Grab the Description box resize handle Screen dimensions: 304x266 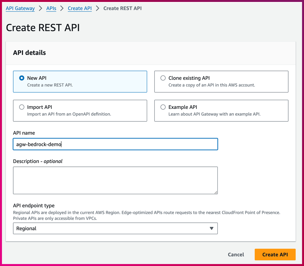point(216,192)
